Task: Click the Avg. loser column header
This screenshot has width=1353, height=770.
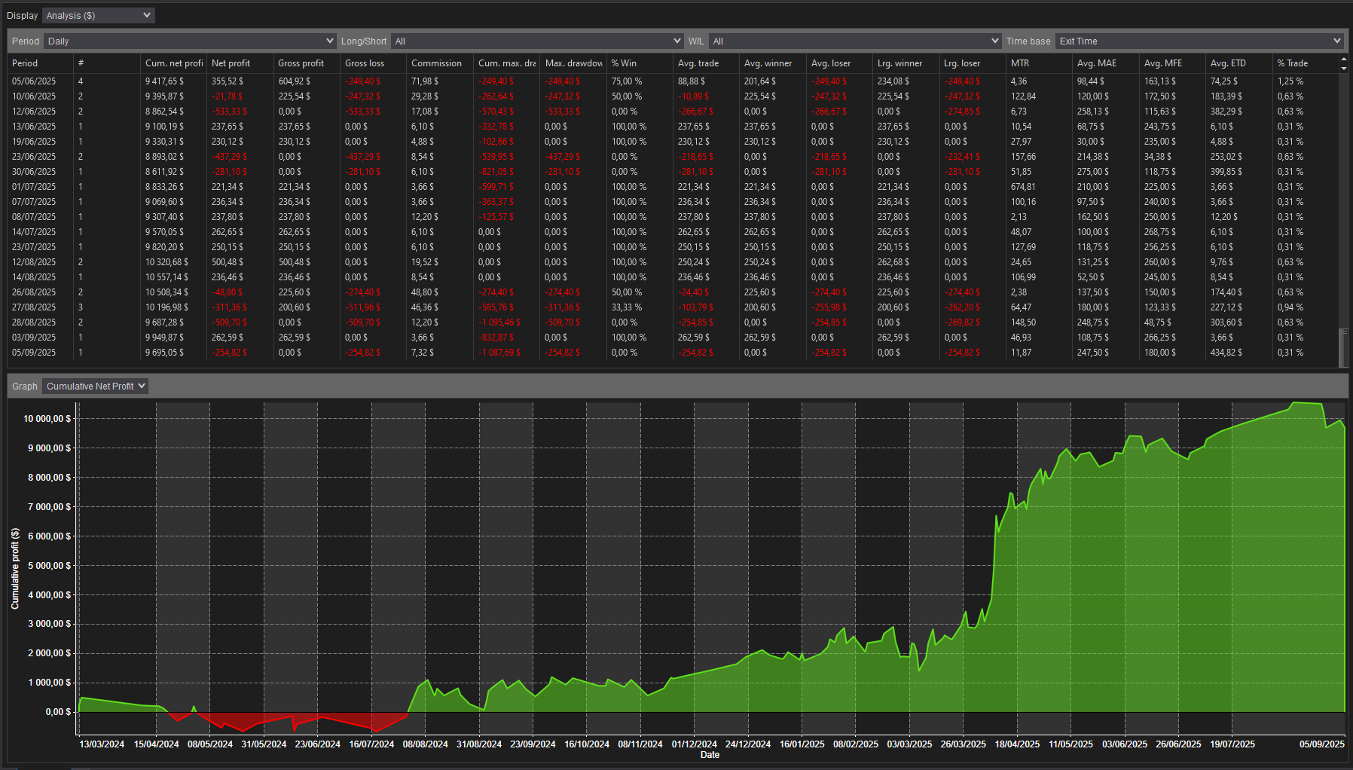Action: coord(839,63)
